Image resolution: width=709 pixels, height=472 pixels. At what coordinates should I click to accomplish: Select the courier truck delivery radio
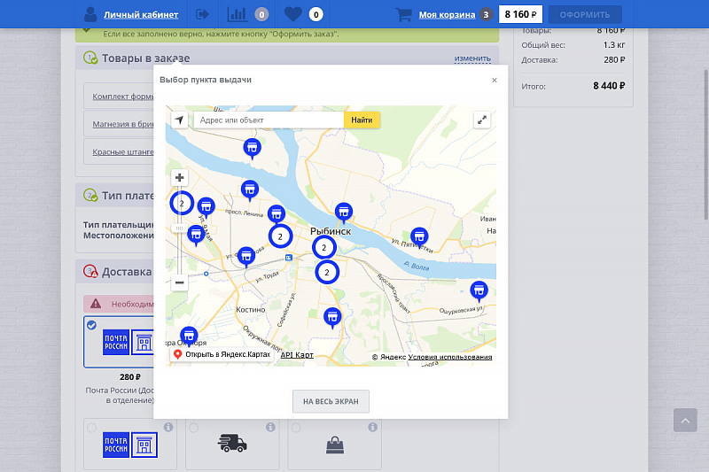pos(194,428)
